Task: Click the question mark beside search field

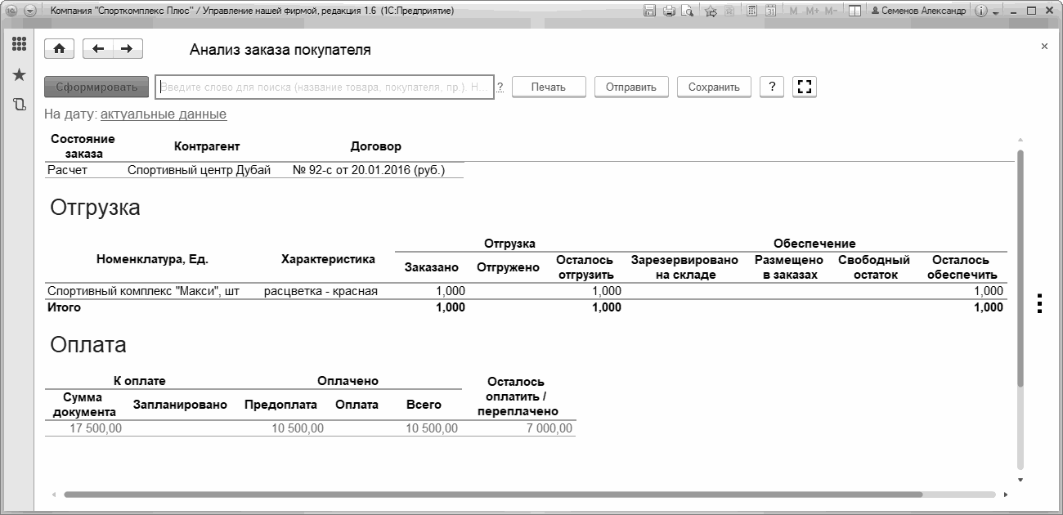Action: pos(500,87)
